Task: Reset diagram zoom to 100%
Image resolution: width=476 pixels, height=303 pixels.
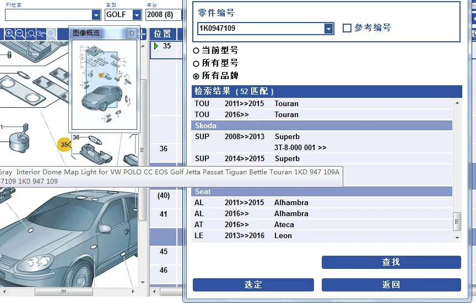Action: 41,34
